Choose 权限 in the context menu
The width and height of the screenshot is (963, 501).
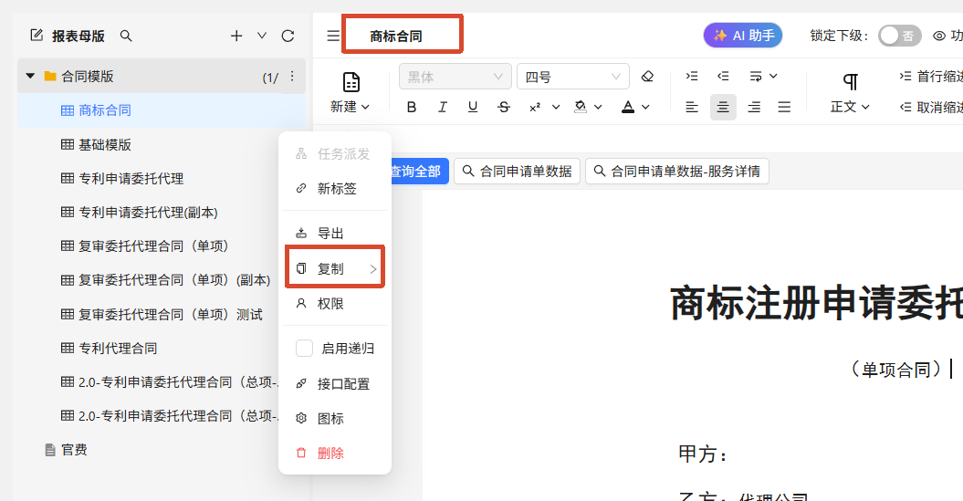pyautogui.click(x=335, y=303)
